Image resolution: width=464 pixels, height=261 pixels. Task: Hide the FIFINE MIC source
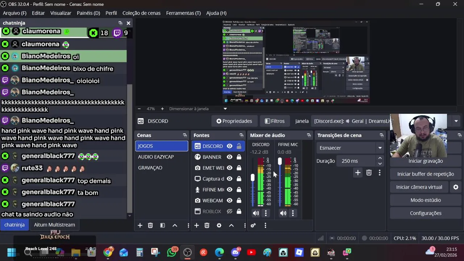[229, 190]
